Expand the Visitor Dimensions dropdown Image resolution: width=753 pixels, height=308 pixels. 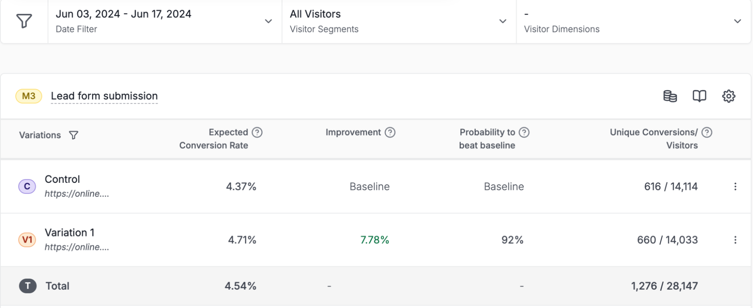coord(737,21)
